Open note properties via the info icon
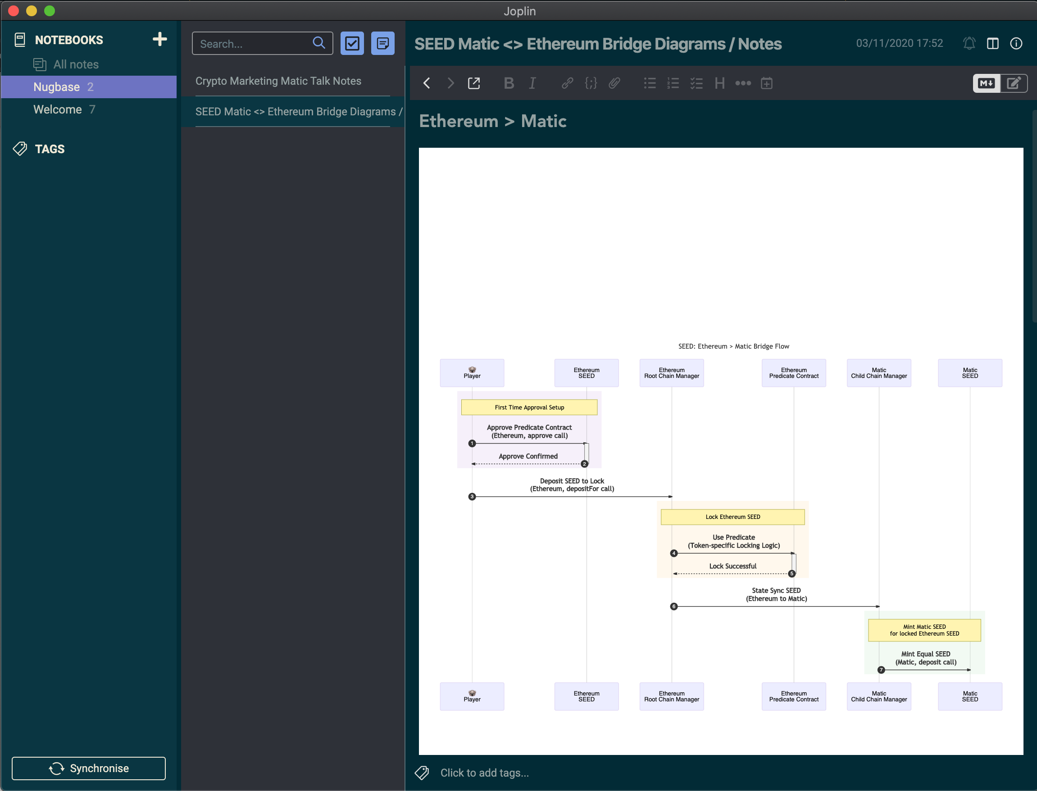Viewport: 1037px width, 791px height. (x=1016, y=44)
